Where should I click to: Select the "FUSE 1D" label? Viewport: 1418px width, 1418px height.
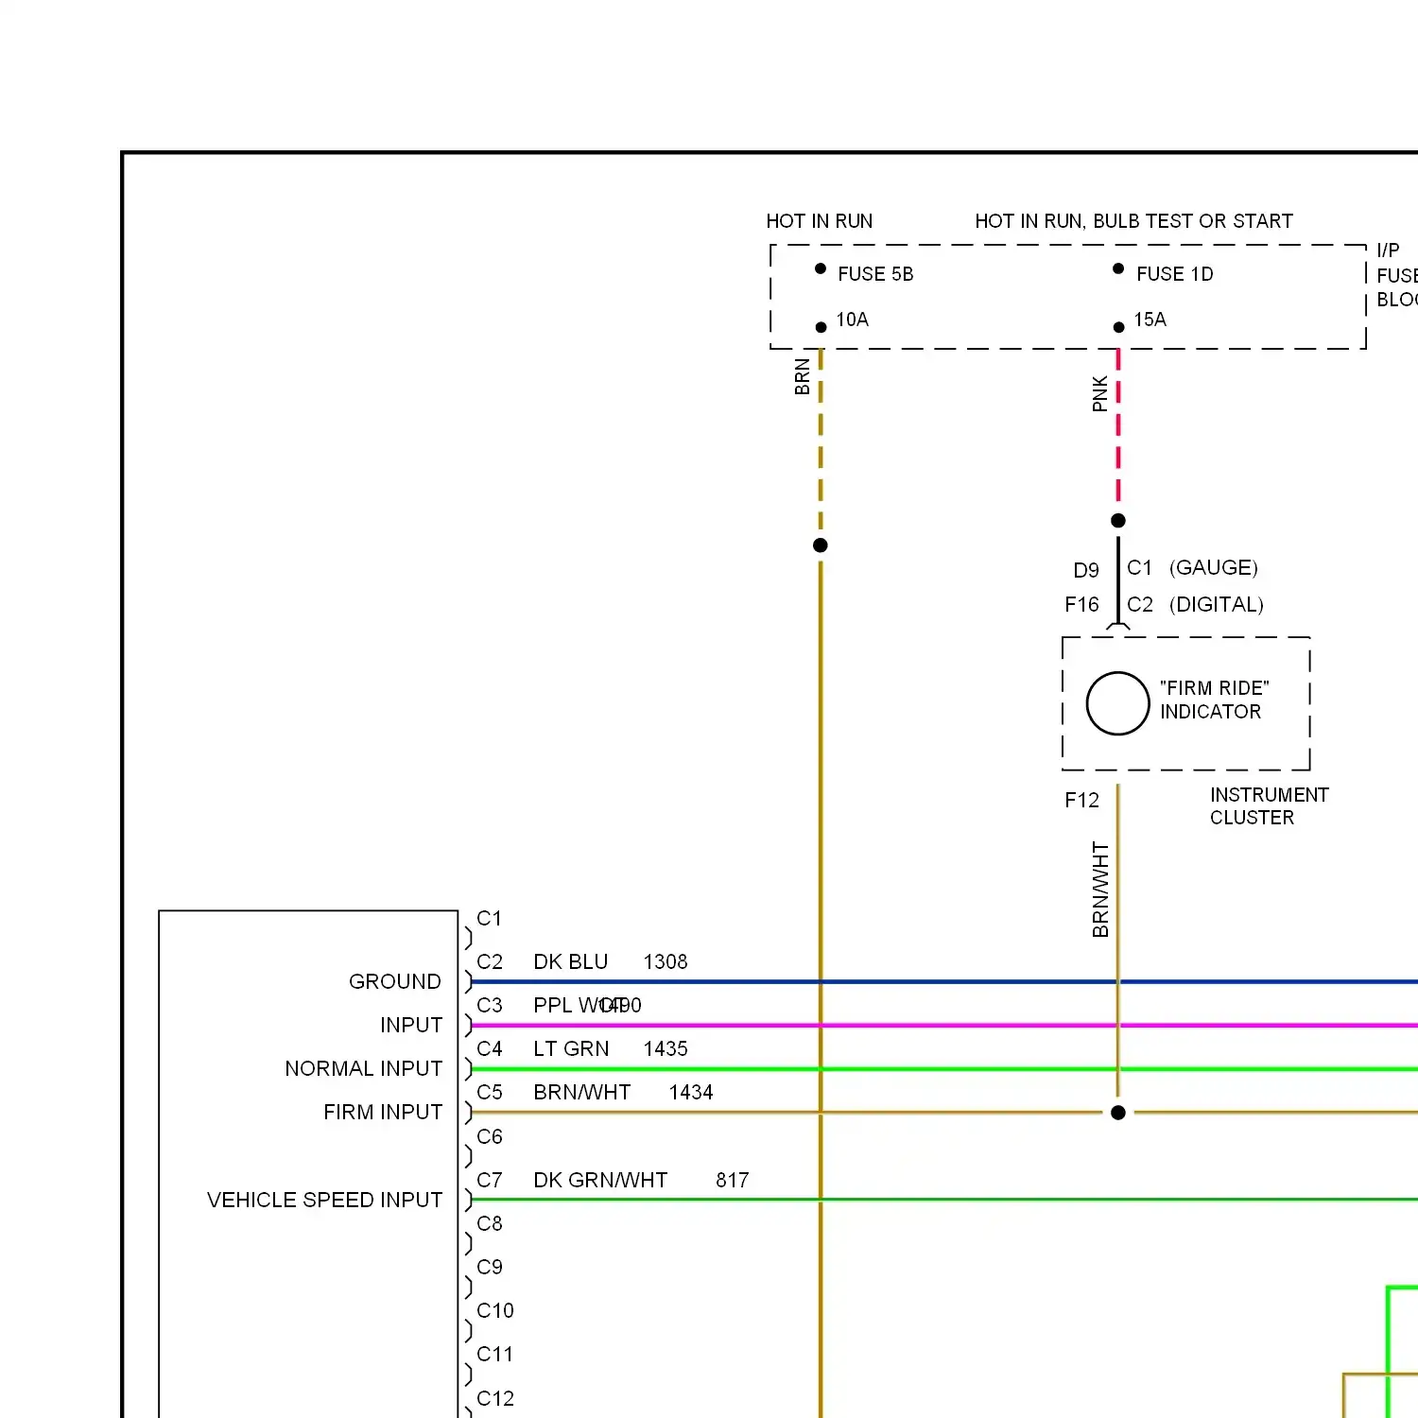(1174, 274)
